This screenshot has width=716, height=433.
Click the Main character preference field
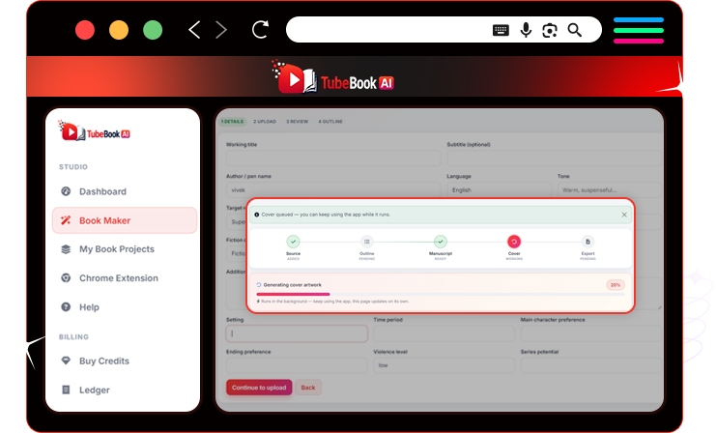tap(591, 333)
